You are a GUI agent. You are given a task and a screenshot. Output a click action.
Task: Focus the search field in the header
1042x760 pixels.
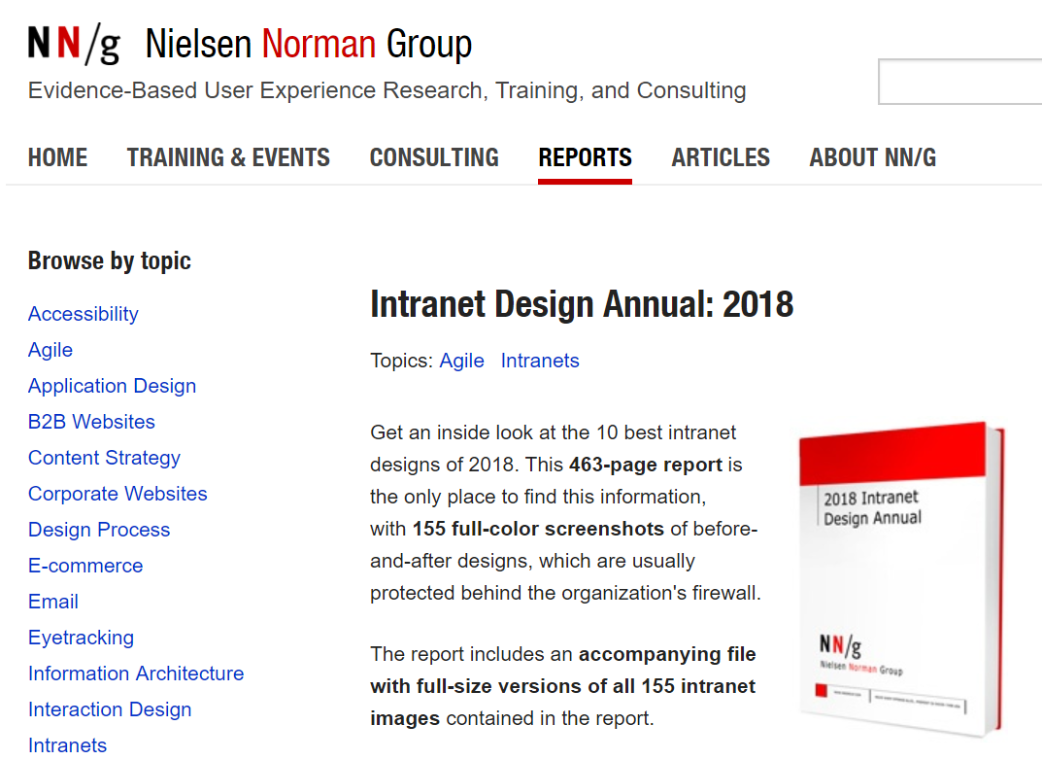pyautogui.click(x=959, y=82)
